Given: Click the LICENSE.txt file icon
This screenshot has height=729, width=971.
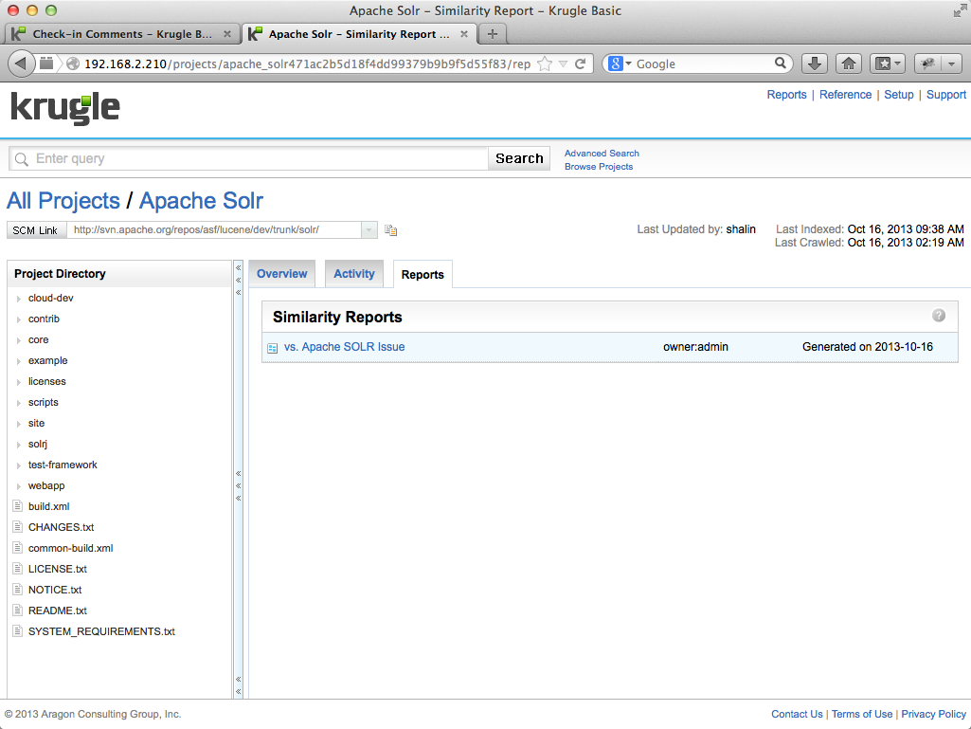Looking at the screenshot, I should [18, 569].
